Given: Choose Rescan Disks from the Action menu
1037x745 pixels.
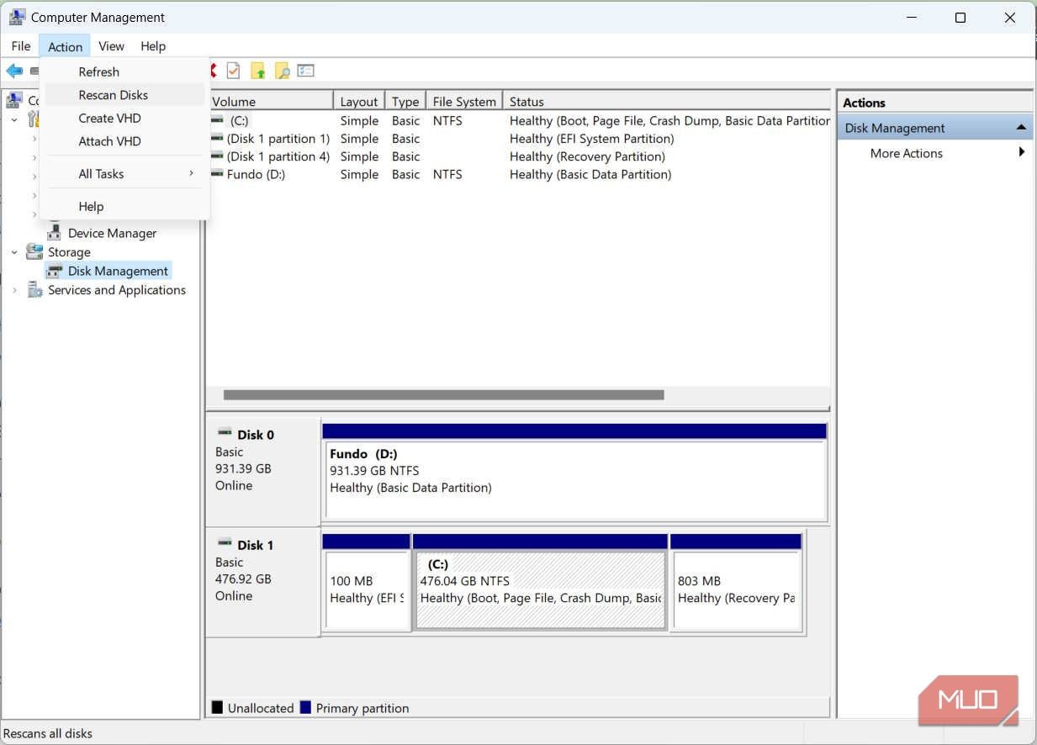Looking at the screenshot, I should (x=124, y=95).
